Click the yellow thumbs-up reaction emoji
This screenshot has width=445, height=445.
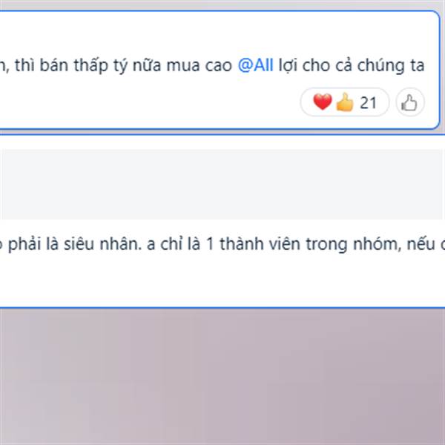point(345,102)
